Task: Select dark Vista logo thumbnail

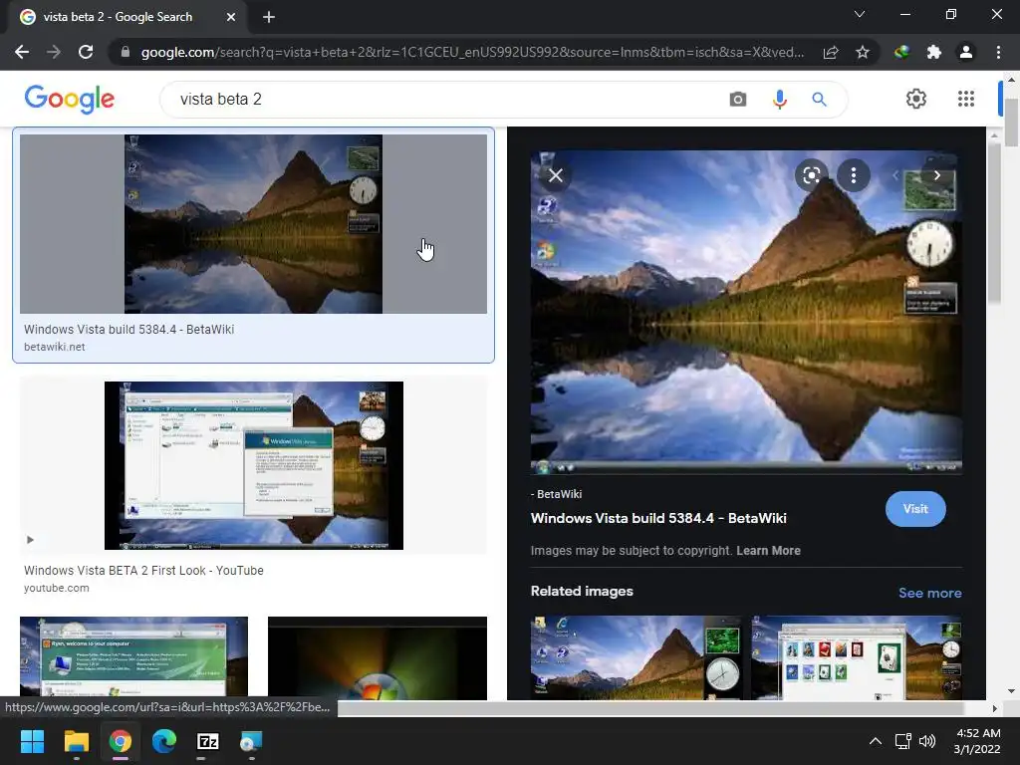Action: [378, 657]
